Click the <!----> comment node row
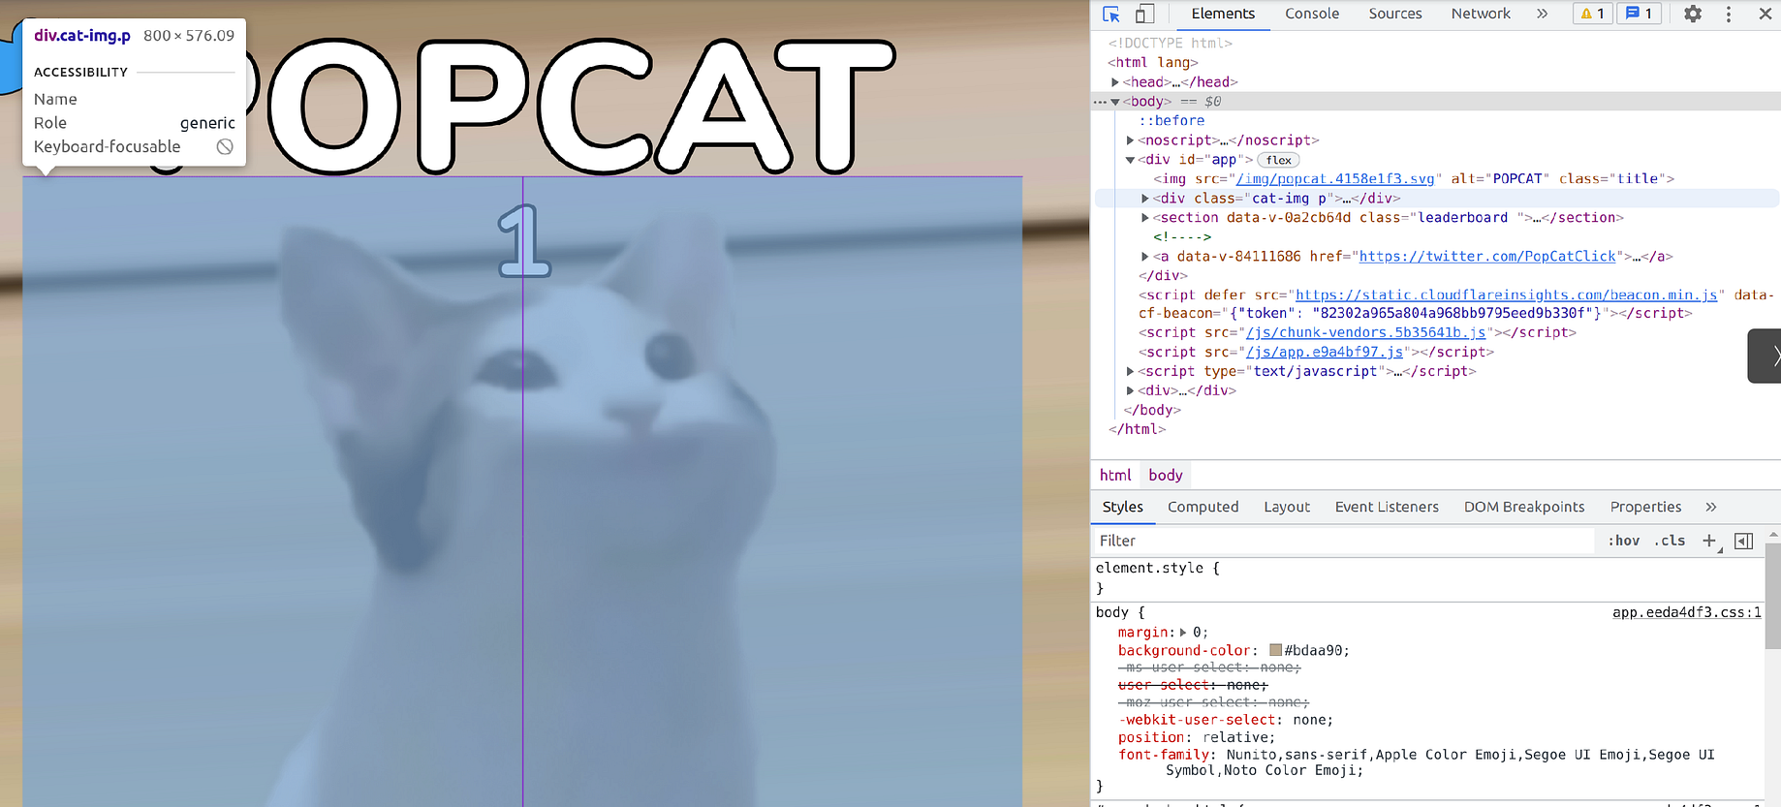 click(1181, 236)
